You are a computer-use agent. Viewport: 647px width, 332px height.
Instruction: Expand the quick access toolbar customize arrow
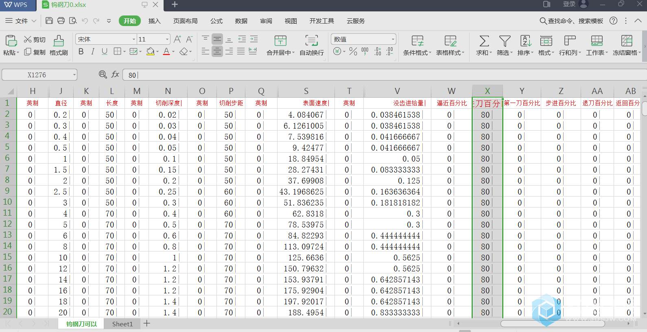click(109, 21)
